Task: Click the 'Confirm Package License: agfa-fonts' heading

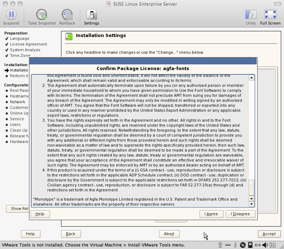Action: click(143, 68)
